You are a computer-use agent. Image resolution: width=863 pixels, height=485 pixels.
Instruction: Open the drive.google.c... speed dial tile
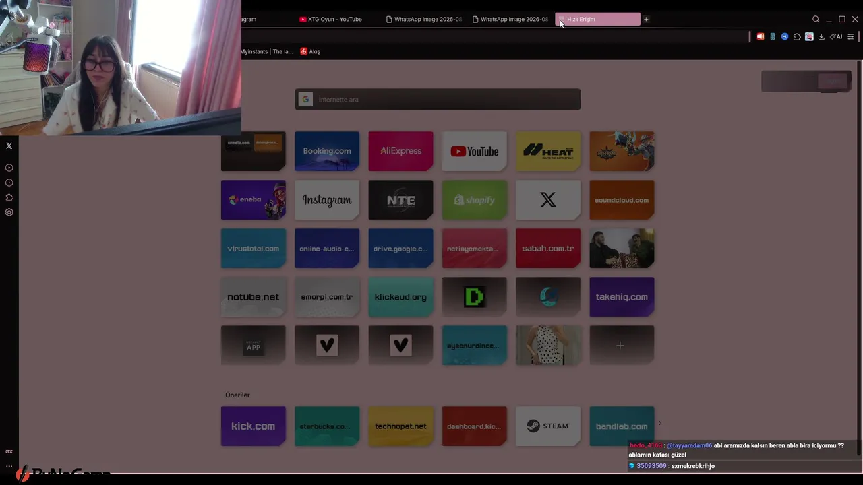400,249
